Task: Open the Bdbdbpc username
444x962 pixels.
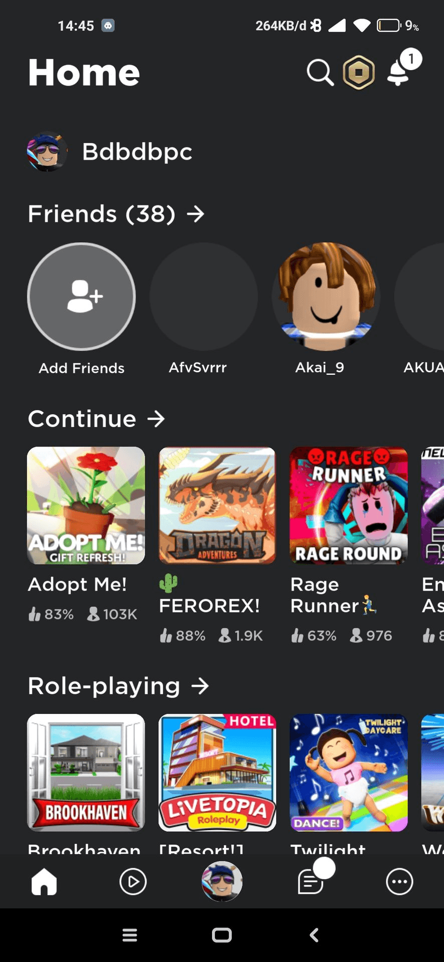Action: click(x=137, y=152)
